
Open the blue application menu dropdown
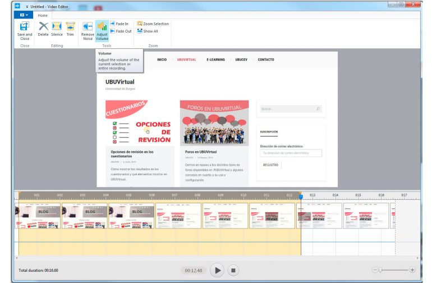tap(24, 15)
